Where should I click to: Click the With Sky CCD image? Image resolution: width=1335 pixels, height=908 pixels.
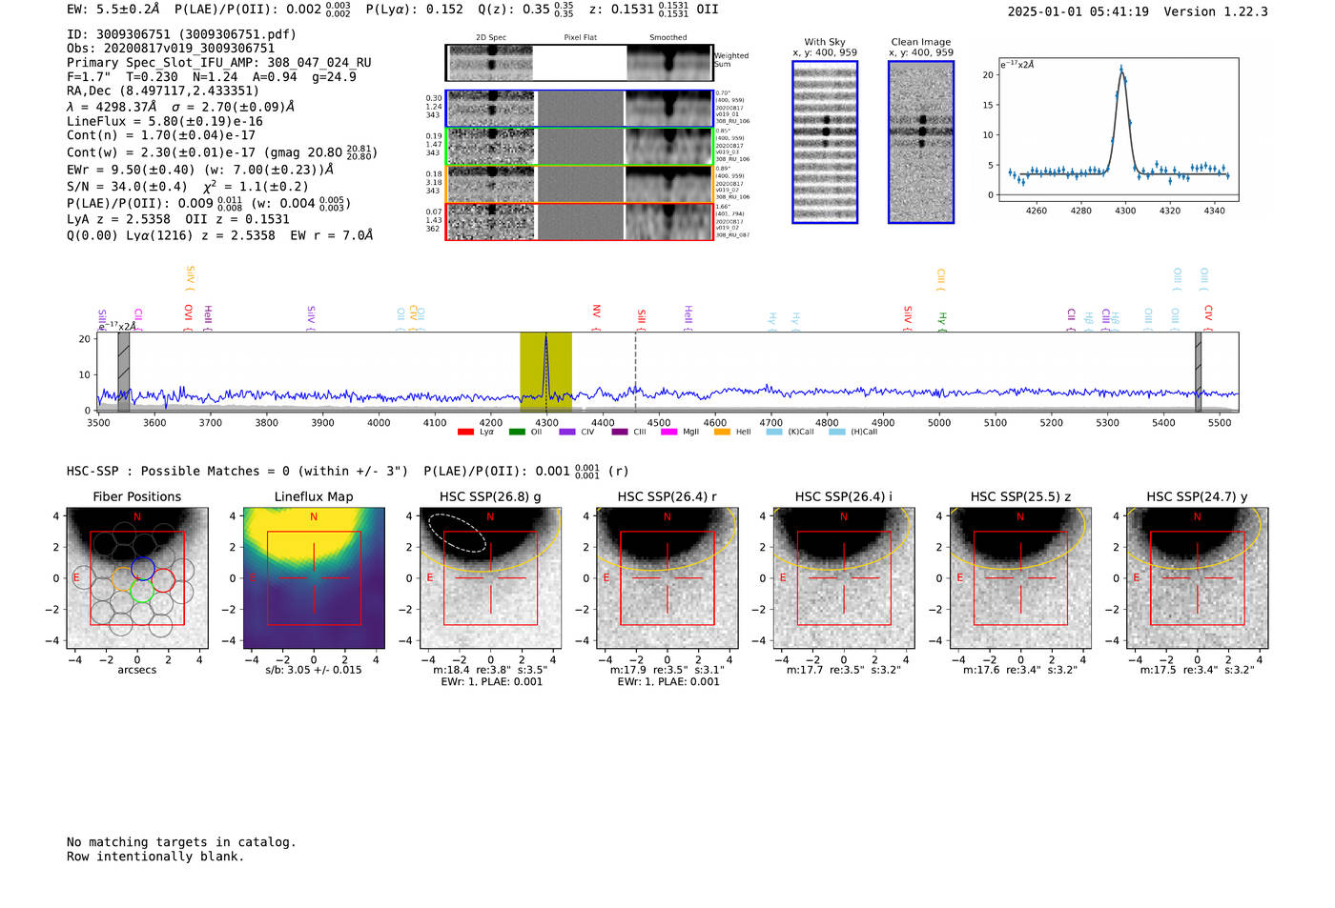(825, 142)
